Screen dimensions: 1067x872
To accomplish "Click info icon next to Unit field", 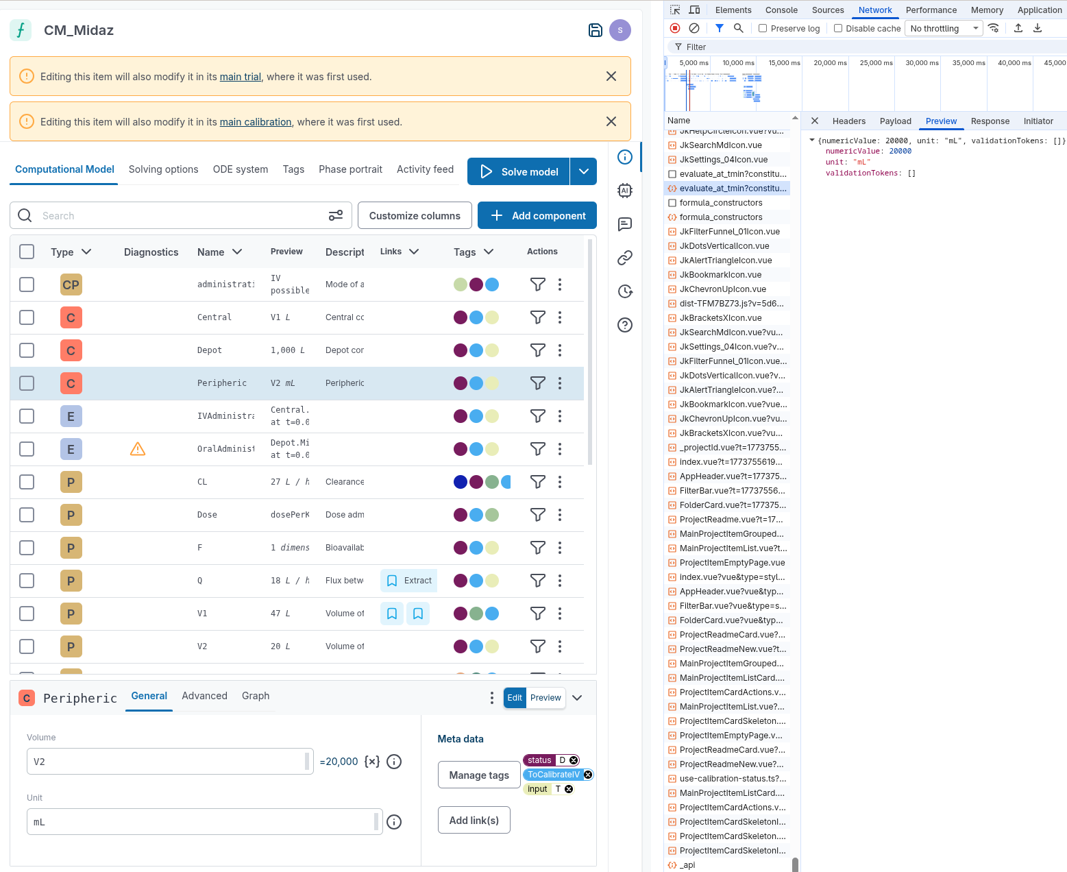I will pyautogui.click(x=394, y=822).
